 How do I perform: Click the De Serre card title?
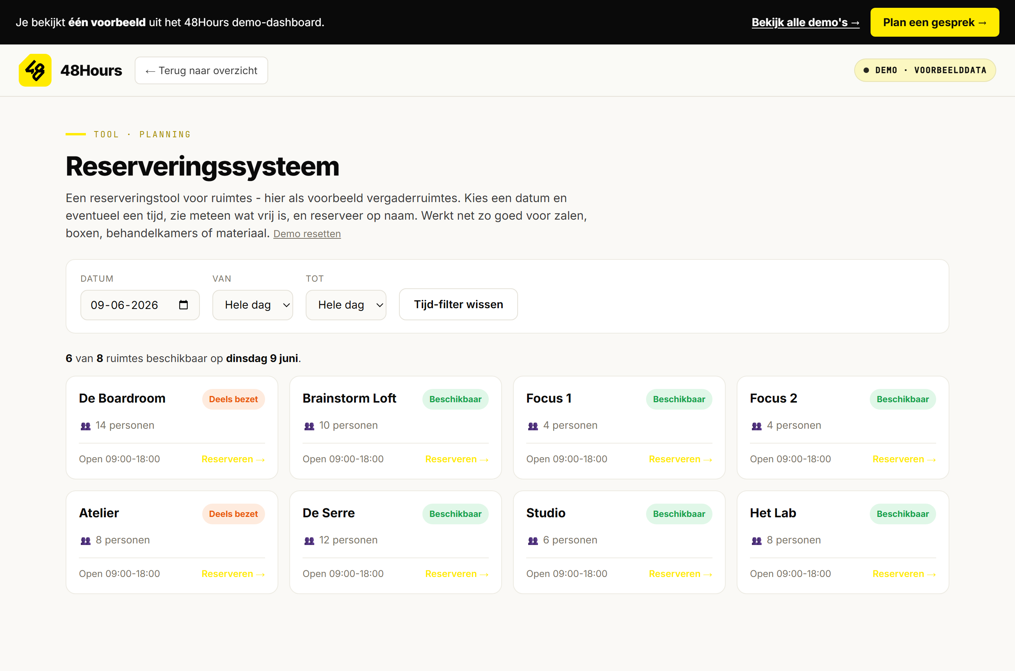(328, 513)
